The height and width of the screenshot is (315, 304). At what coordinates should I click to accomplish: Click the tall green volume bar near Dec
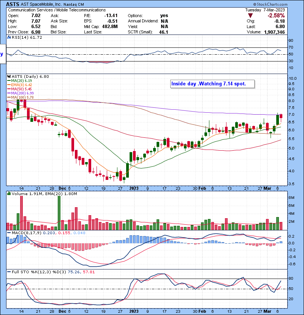(59, 213)
